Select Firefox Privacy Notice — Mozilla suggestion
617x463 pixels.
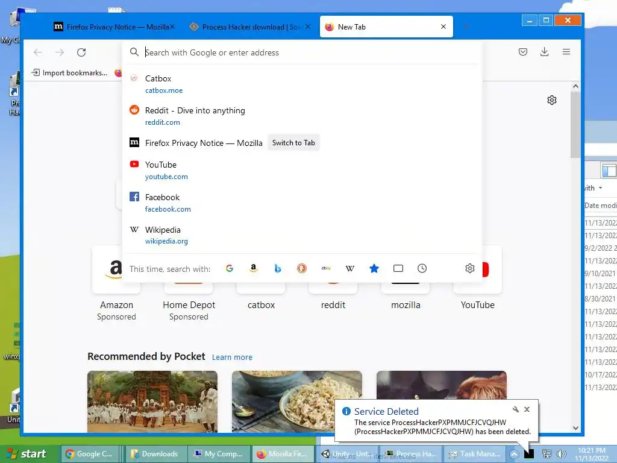(302, 143)
